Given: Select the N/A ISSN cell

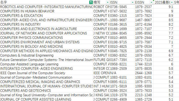Looking at the screenshot, I should click(122, 73).
